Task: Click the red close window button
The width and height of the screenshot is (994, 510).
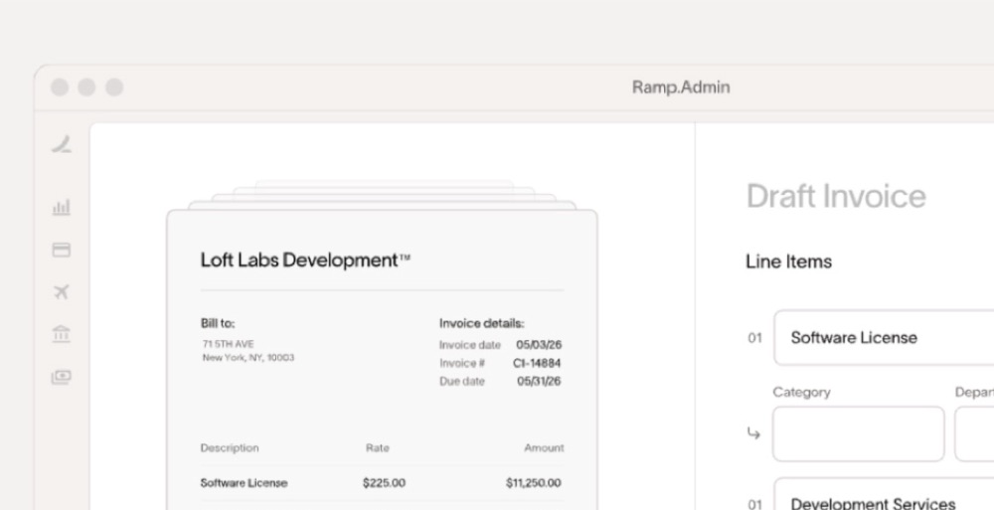Action: coord(60,87)
